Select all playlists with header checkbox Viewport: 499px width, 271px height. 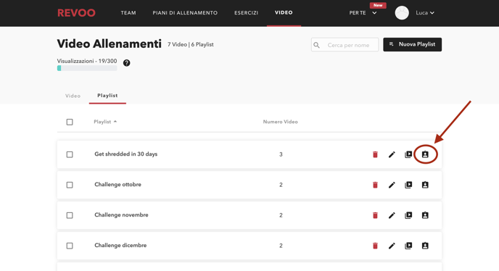(70, 122)
